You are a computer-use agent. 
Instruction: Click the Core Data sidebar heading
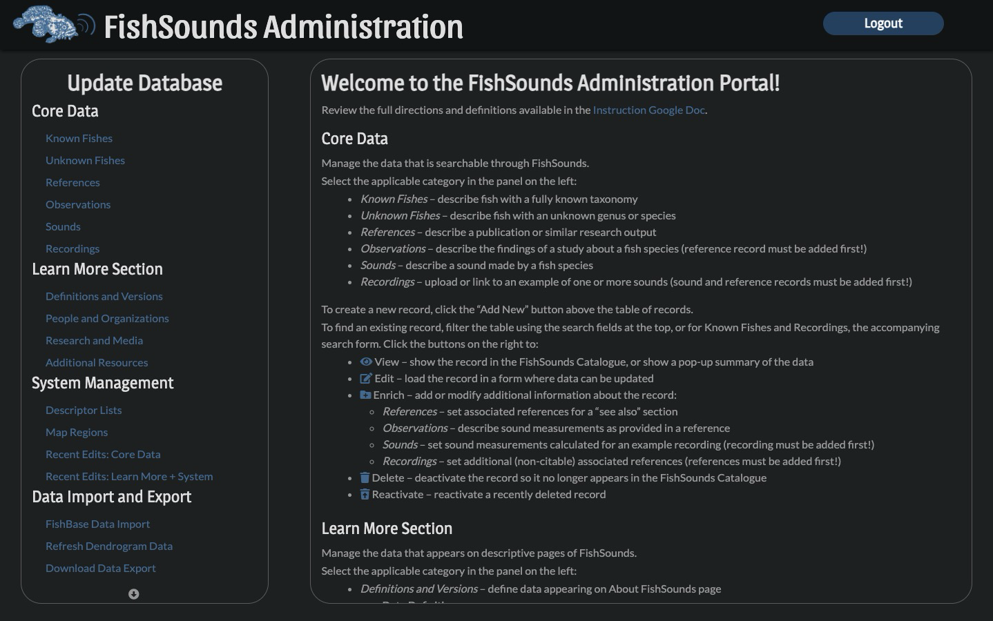coord(65,111)
